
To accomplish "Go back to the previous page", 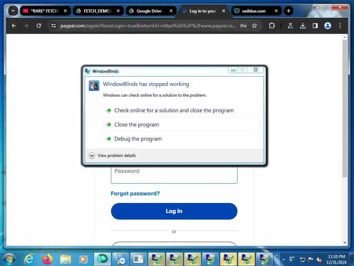I will click(x=14, y=26).
